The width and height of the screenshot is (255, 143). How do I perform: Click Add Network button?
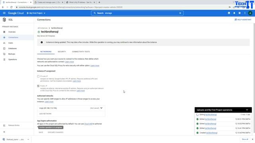point(45,114)
